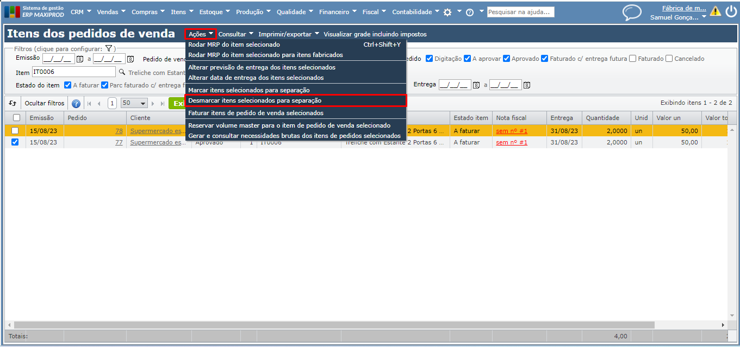Image resolution: width=740 pixels, height=347 pixels.
Task: Close the Ações menu button
Action: click(201, 34)
